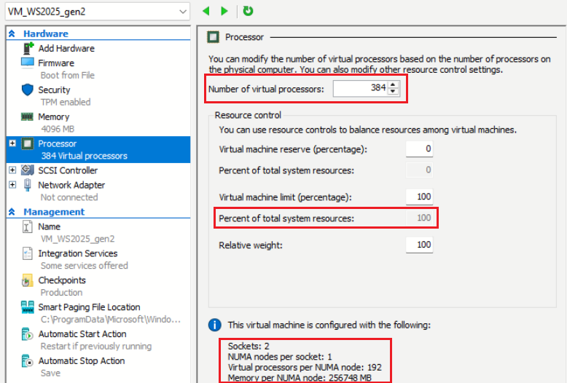Expand the Network Adapter node

(12, 185)
